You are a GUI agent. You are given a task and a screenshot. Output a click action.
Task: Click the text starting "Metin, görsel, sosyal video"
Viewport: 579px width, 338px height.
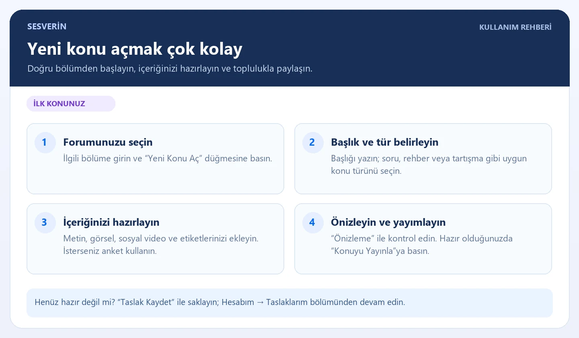click(161, 244)
